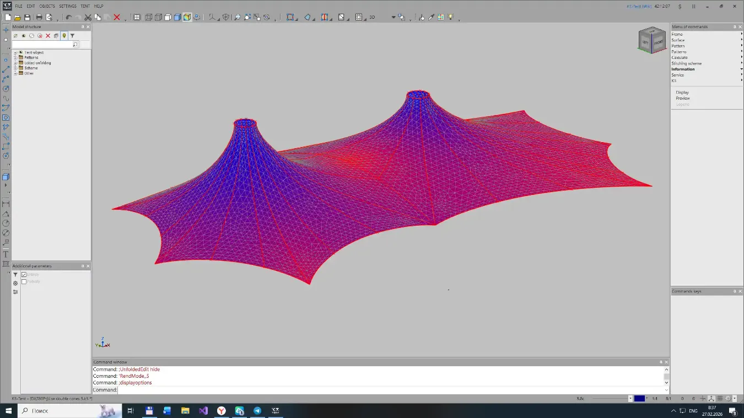744x418 pixels.
Task: Expand the Other folder node
Action: click(x=15, y=73)
